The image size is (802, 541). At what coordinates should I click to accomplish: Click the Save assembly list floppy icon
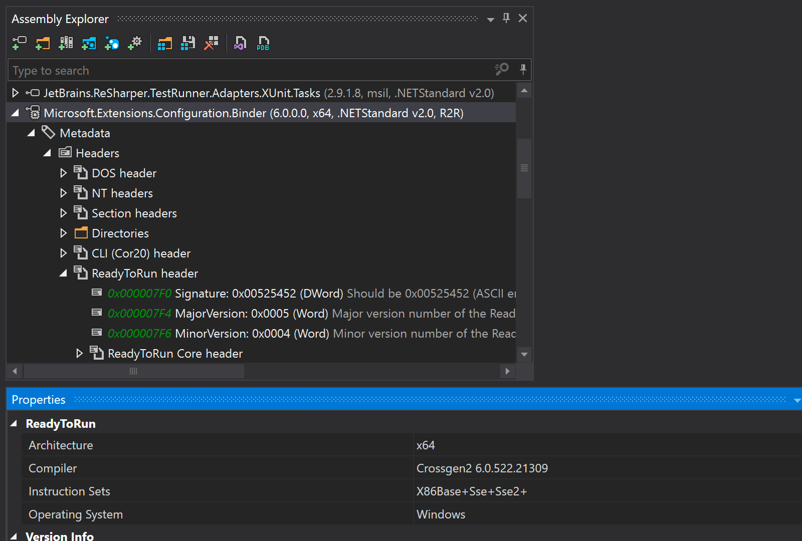click(188, 44)
